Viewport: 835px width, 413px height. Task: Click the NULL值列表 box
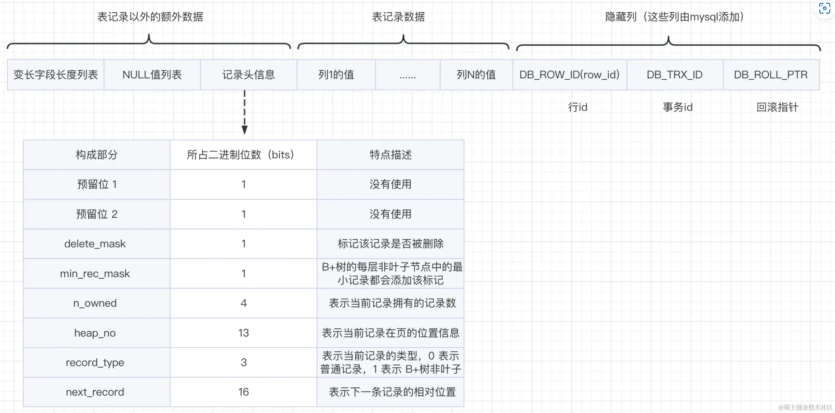(x=152, y=75)
